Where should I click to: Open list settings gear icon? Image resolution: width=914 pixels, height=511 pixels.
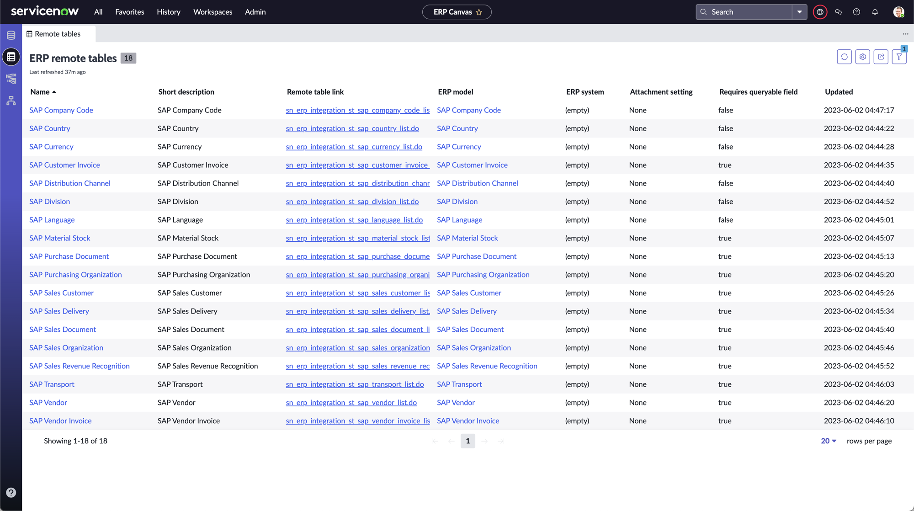click(x=862, y=57)
